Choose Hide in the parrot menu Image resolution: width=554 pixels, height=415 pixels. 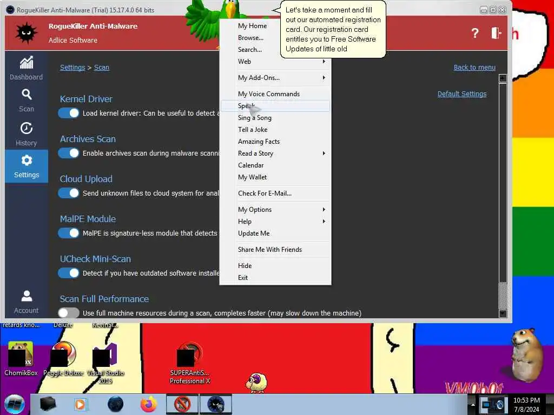pyautogui.click(x=275, y=265)
